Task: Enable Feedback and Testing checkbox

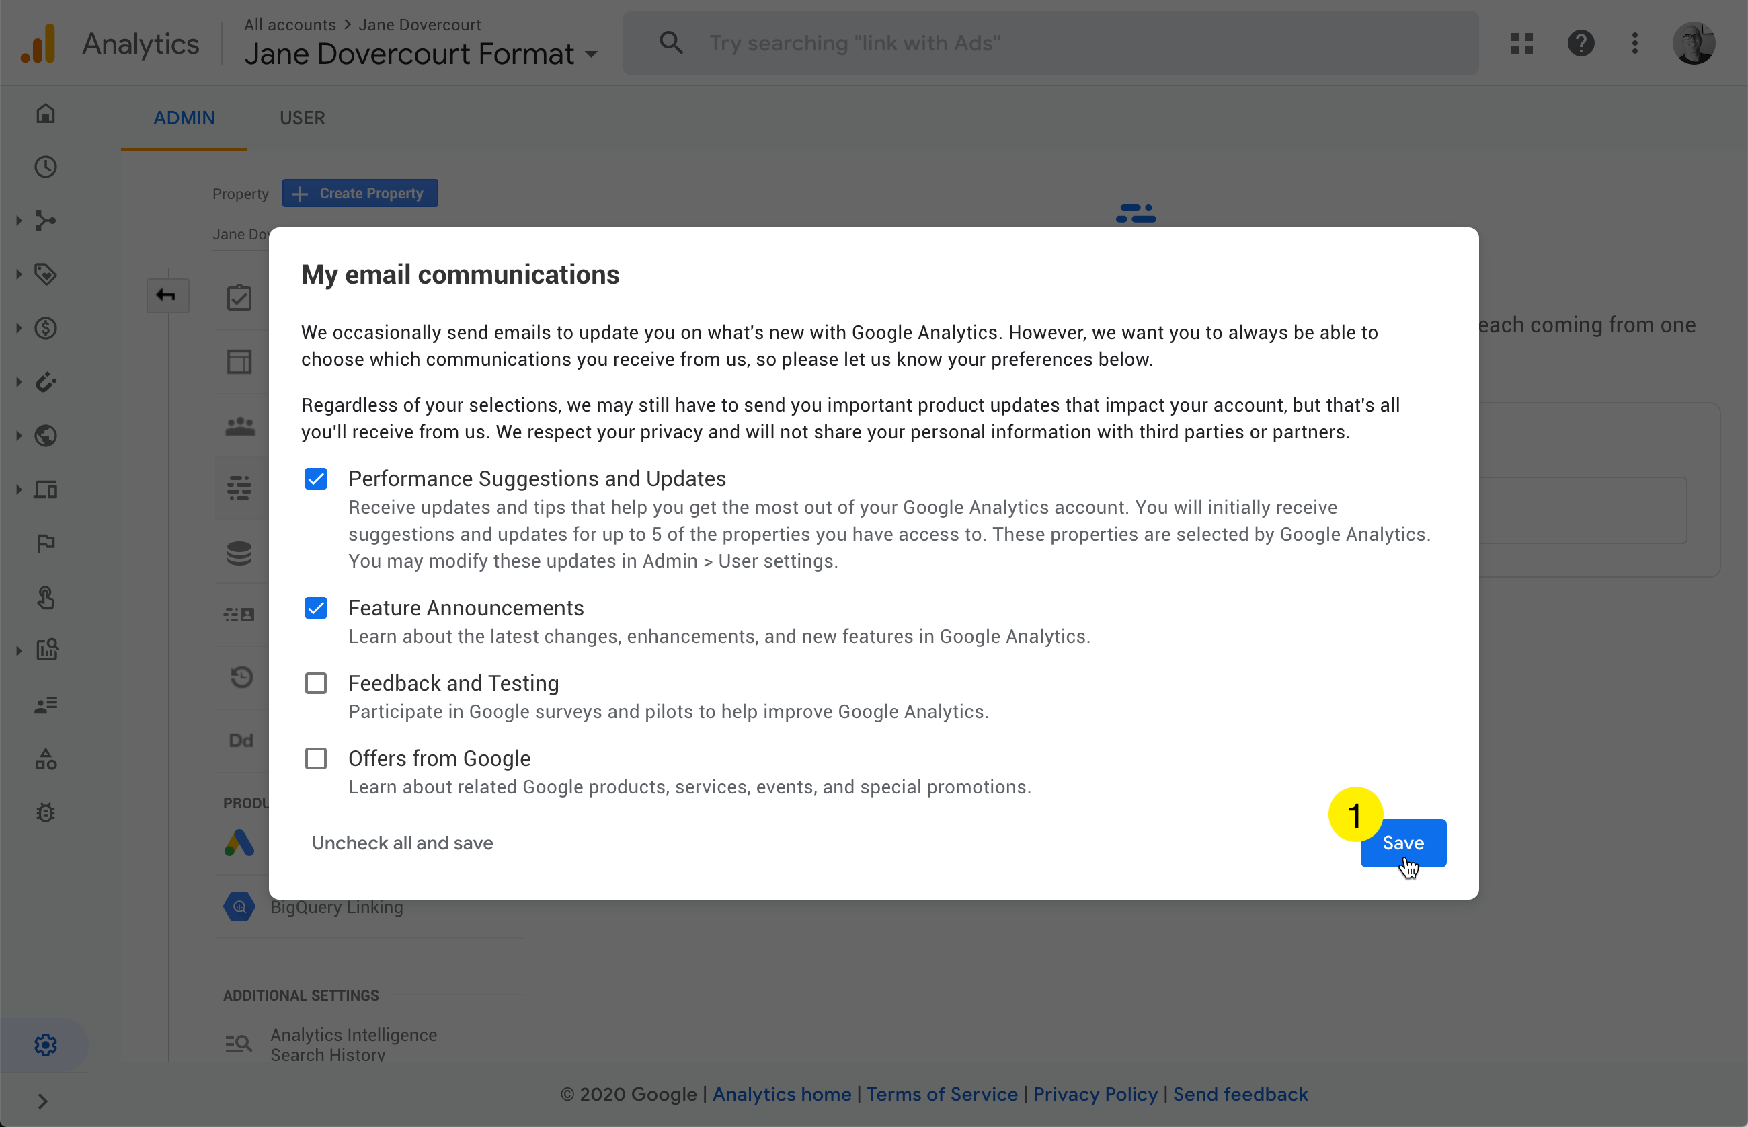Action: point(315,683)
